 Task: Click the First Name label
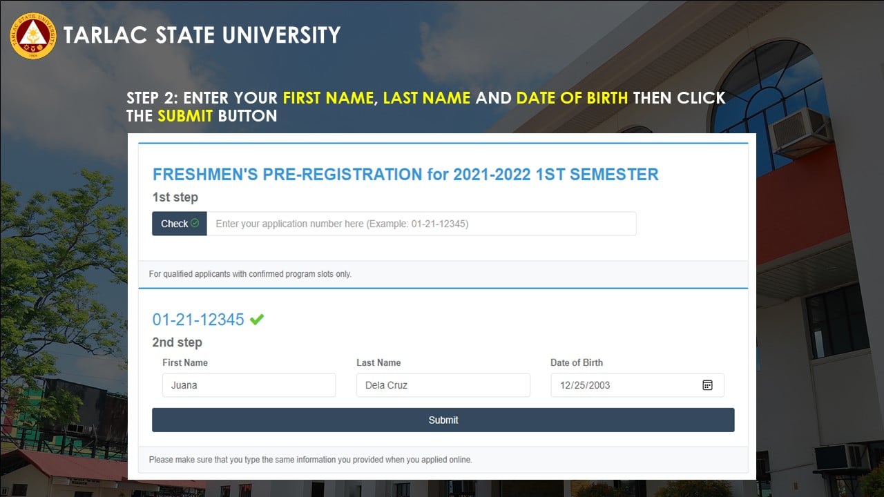(185, 362)
